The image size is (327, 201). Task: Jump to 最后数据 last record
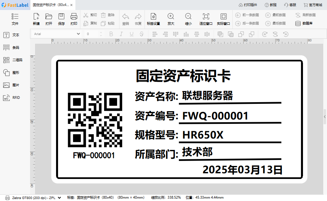(275, 23)
